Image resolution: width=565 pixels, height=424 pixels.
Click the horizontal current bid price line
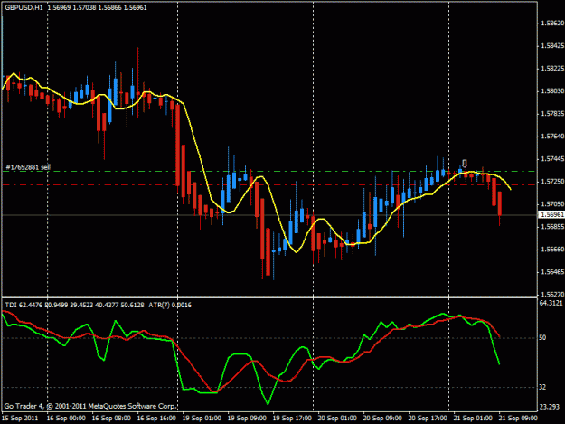click(x=270, y=215)
